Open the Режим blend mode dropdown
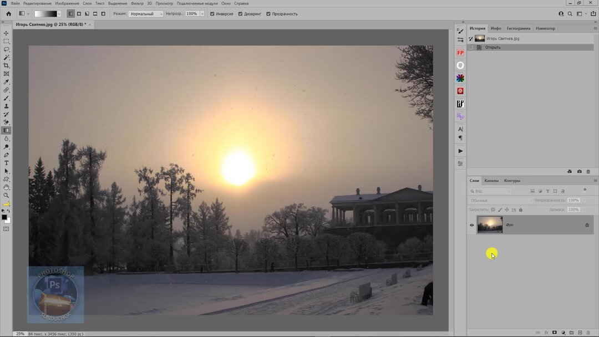This screenshot has width=599, height=337. [145, 14]
